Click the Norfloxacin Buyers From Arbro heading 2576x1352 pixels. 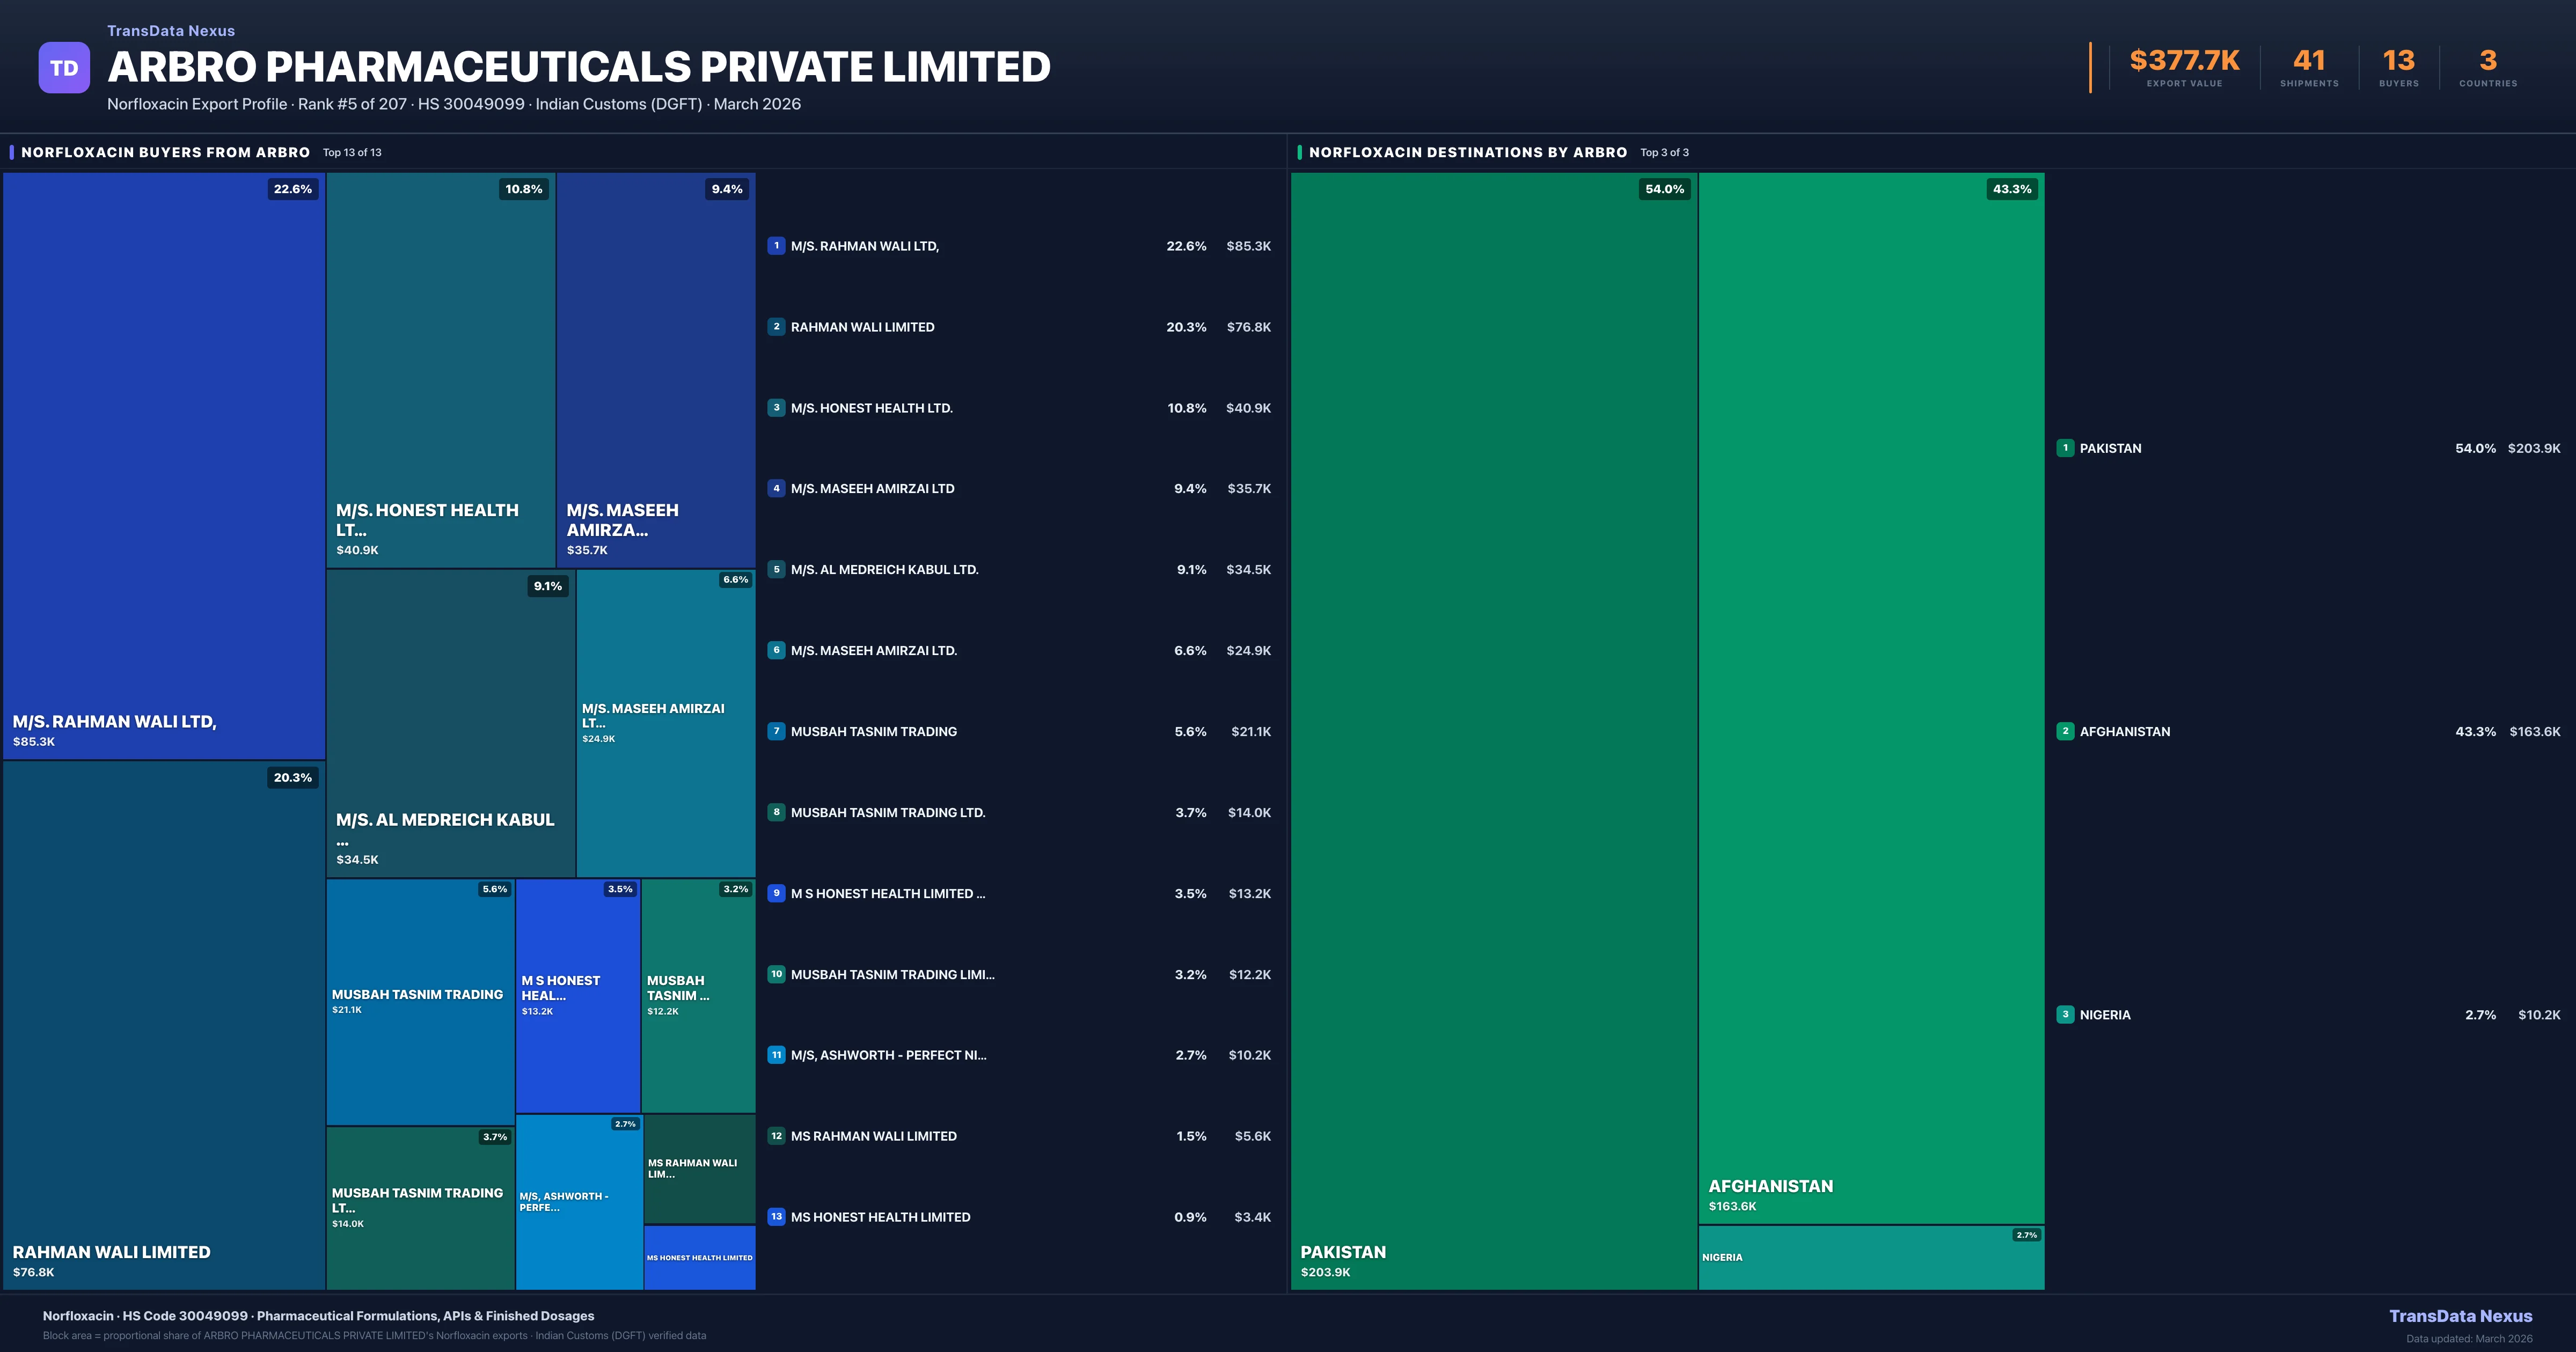click(x=166, y=153)
